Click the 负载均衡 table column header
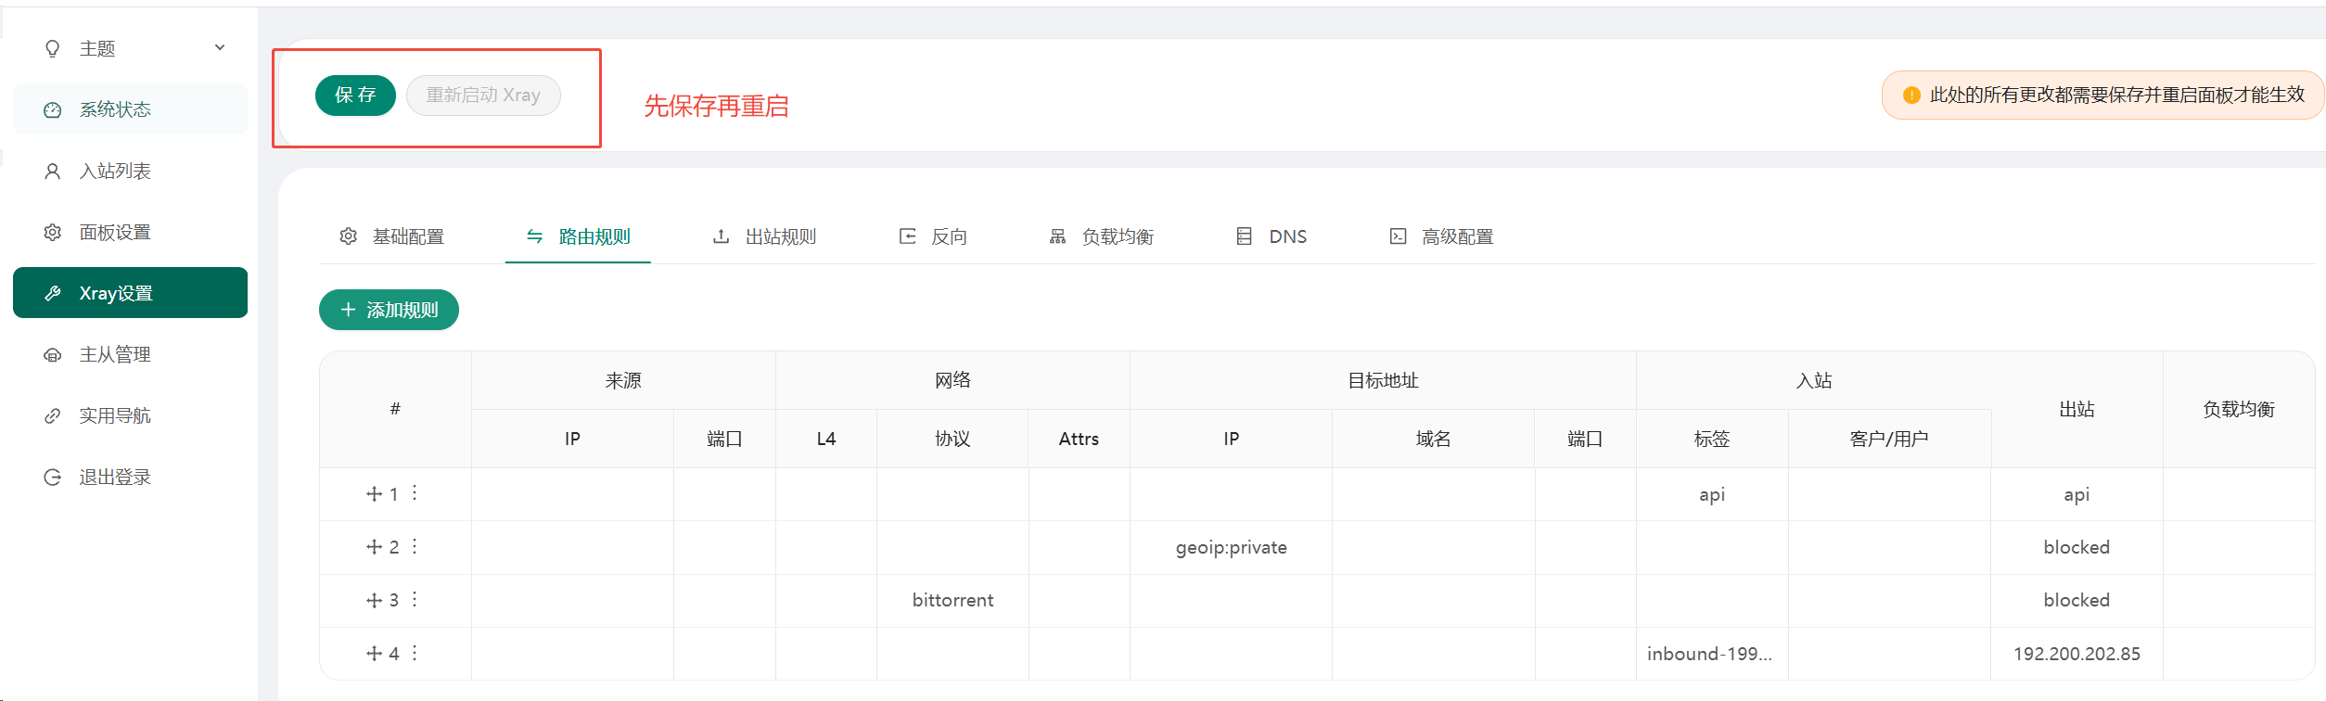 [x=2239, y=409]
